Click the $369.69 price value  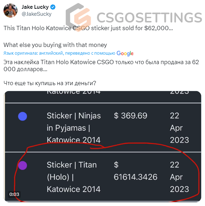[x=130, y=116]
